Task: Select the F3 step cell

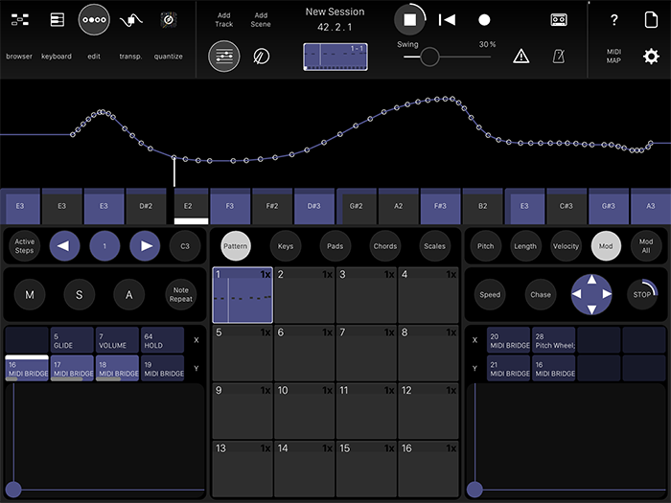Action: (x=230, y=206)
